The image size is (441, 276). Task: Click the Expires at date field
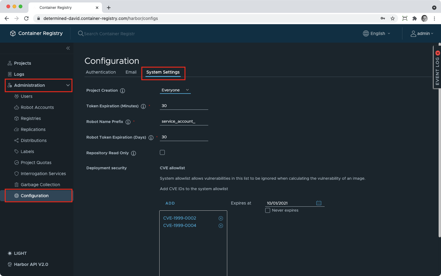[290, 203]
